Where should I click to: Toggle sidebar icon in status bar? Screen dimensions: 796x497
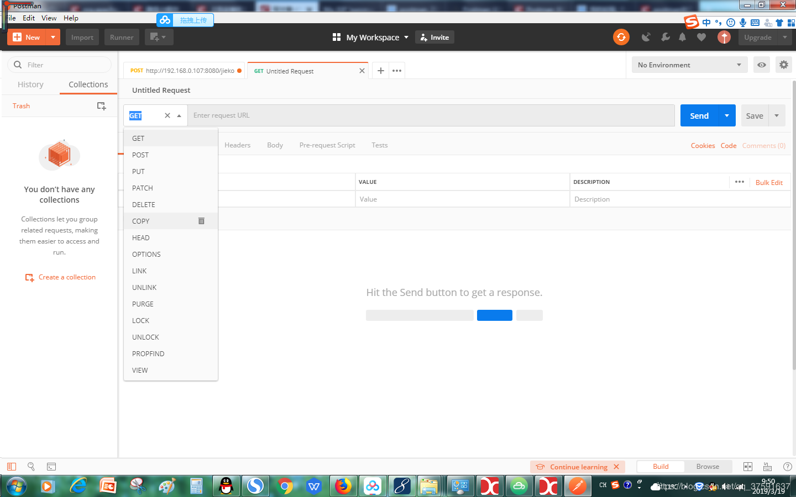12,467
